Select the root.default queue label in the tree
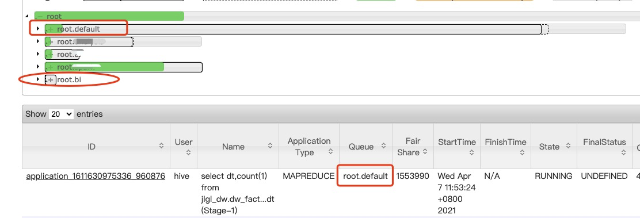The image size is (640, 218). click(x=78, y=29)
